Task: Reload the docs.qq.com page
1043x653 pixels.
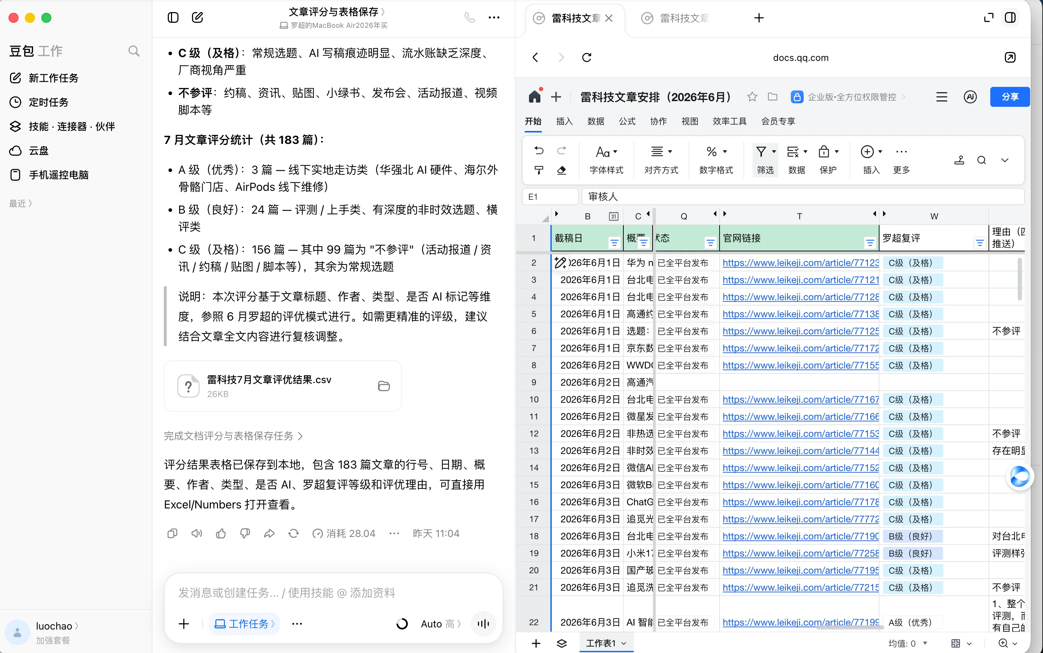Action: (x=586, y=57)
